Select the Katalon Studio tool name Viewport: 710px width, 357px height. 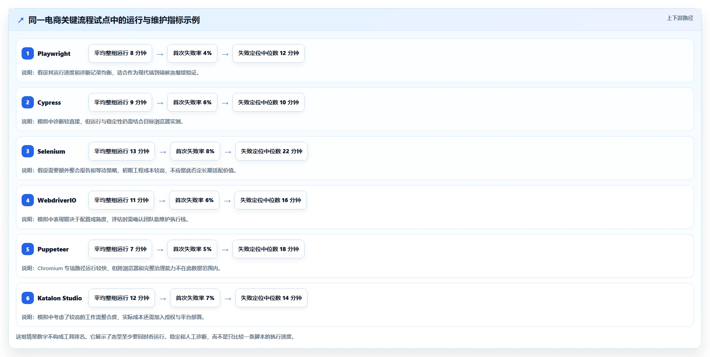[x=60, y=298]
